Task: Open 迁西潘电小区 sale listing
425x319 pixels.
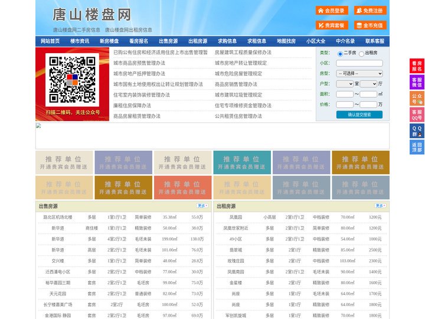Action: 58,272
